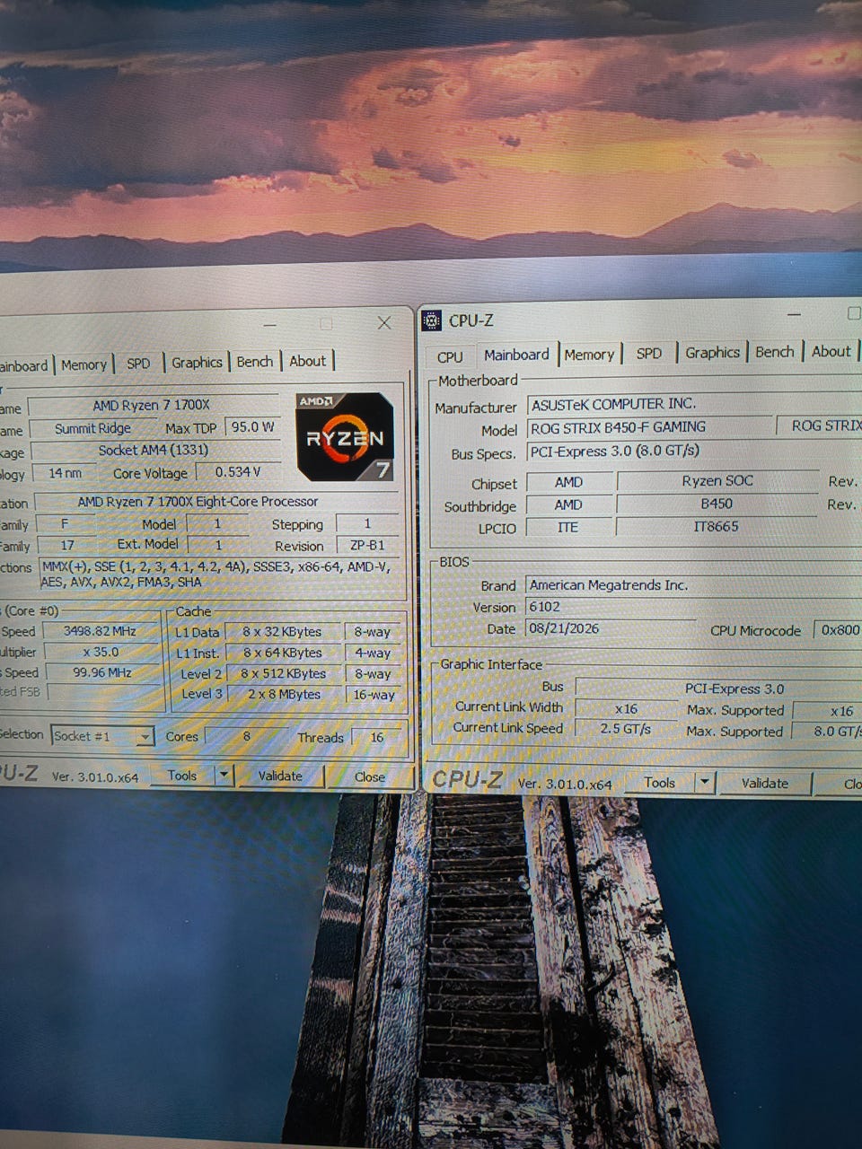Image resolution: width=862 pixels, height=1149 pixels.
Task: Select the core speed "3498.82 MHz"
Action: 100,631
